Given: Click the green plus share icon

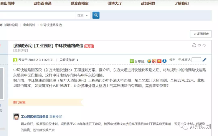Looking at the screenshot, I should click(132, 61).
